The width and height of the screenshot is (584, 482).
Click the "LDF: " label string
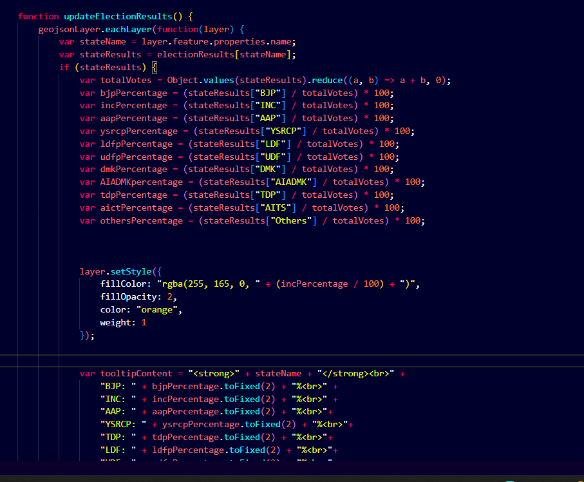pyautogui.click(x=118, y=450)
